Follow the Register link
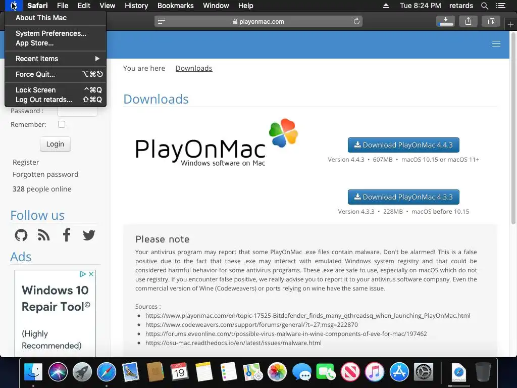The width and height of the screenshot is (517, 388). point(26,162)
